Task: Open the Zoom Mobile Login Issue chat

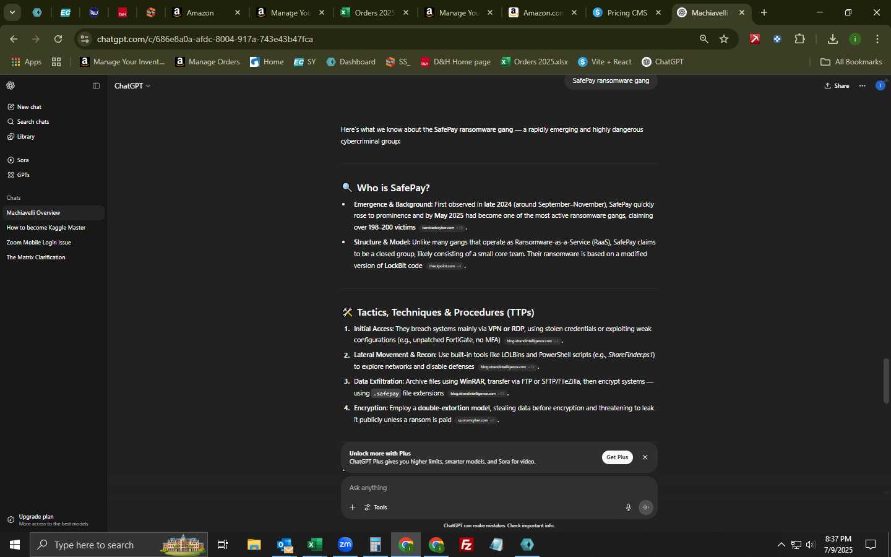Action: pos(53,243)
